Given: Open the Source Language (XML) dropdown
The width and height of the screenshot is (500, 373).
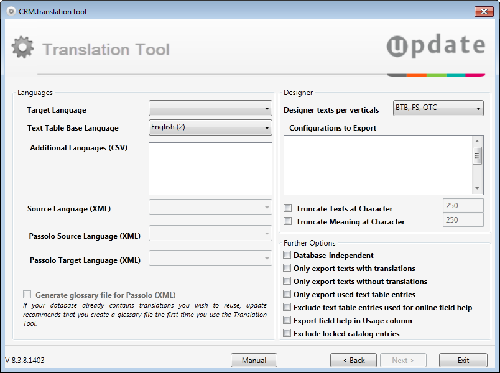Looking at the screenshot, I should point(210,207).
